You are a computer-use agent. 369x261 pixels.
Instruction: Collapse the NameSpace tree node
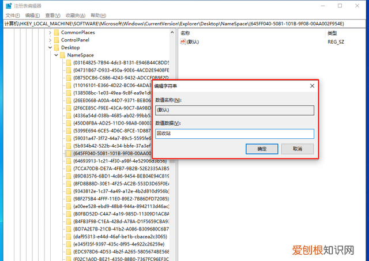tap(56, 55)
